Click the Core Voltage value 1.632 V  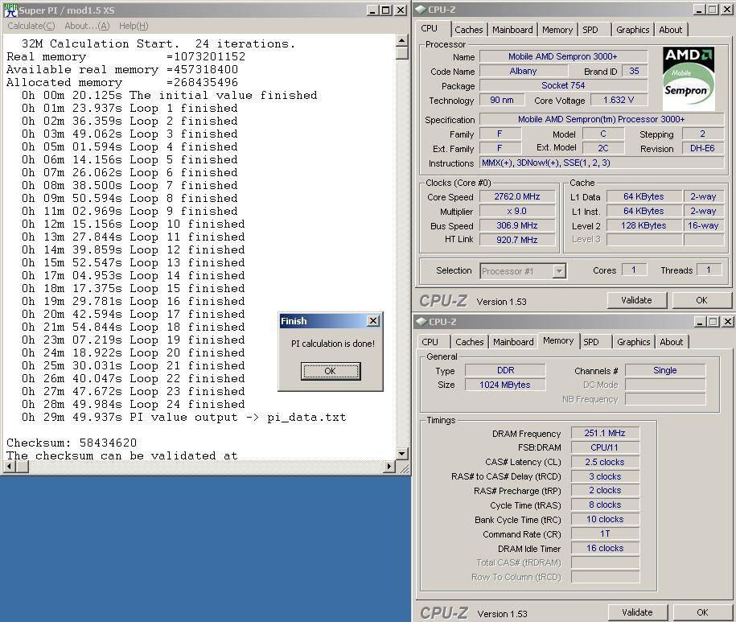click(619, 100)
